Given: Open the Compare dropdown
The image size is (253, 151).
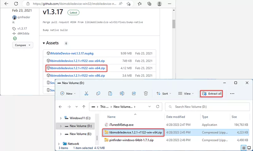Looking at the screenshot, I should pos(22,45).
